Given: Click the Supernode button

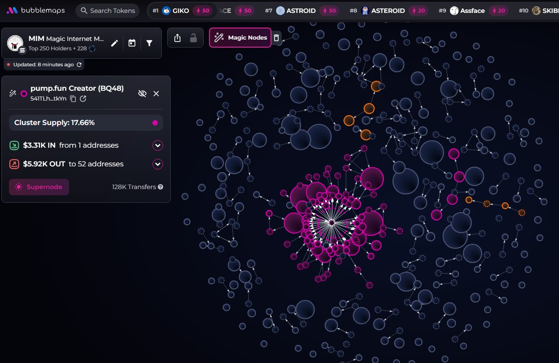Looking at the screenshot, I should pos(39,187).
